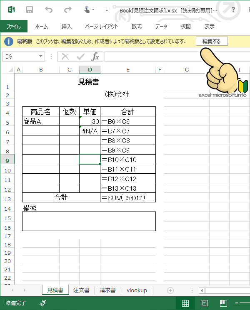Click the Save icon in quick access toolbar
The width and height of the screenshot is (250, 310).
point(30,10)
